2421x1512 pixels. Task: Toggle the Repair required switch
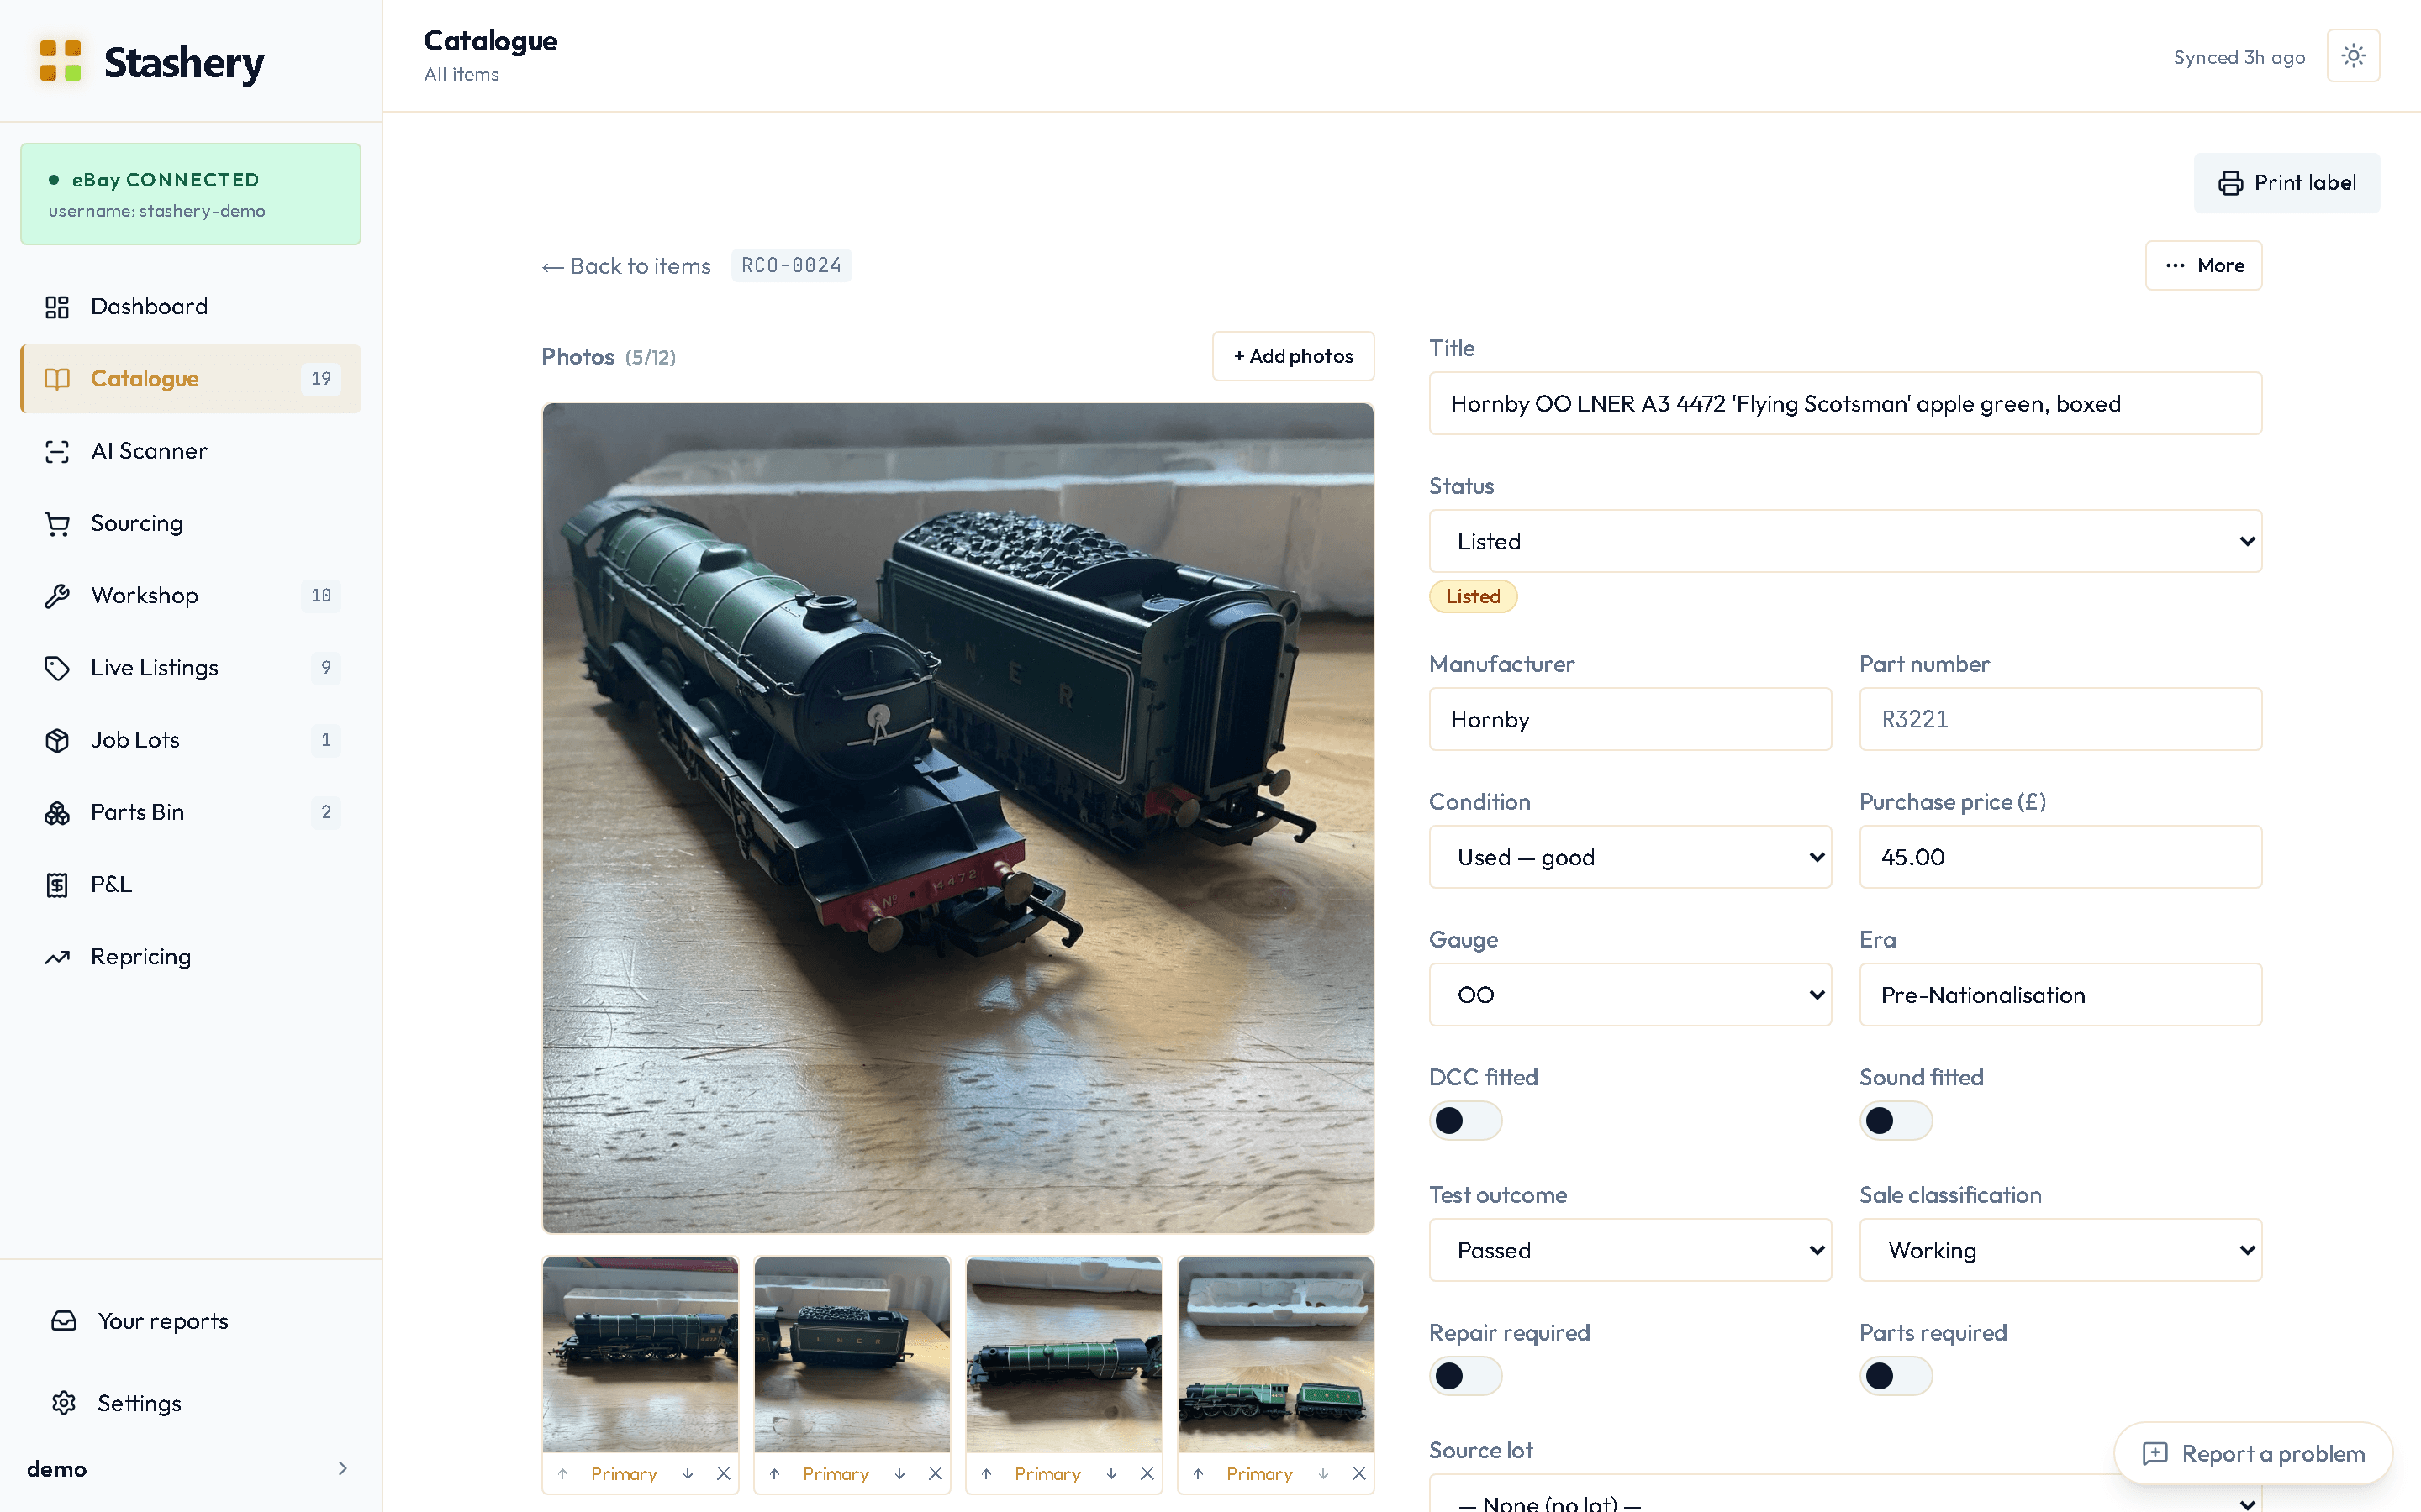(1465, 1376)
